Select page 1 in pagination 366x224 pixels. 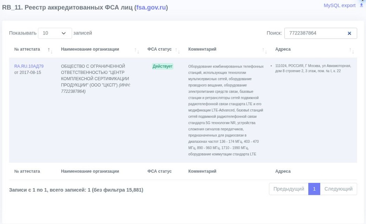(314, 189)
